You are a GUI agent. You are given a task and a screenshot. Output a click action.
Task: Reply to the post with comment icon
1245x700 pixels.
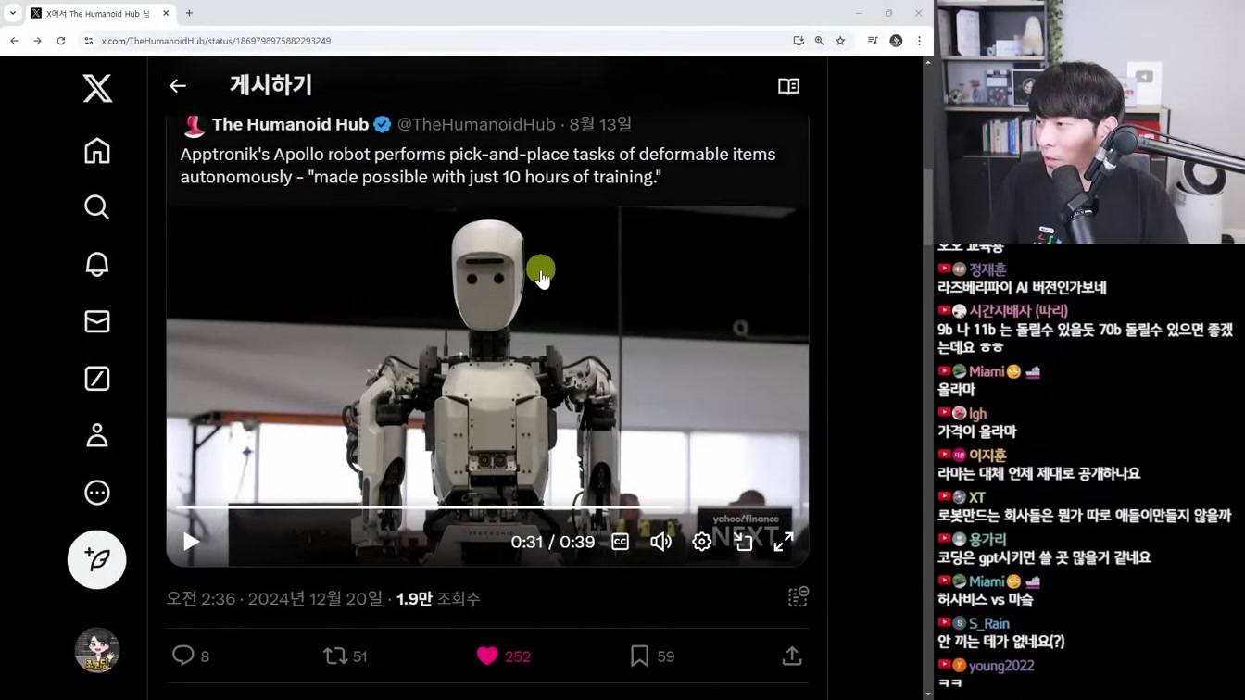(183, 656)
